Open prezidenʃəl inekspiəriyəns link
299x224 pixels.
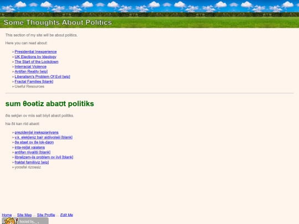37,132
